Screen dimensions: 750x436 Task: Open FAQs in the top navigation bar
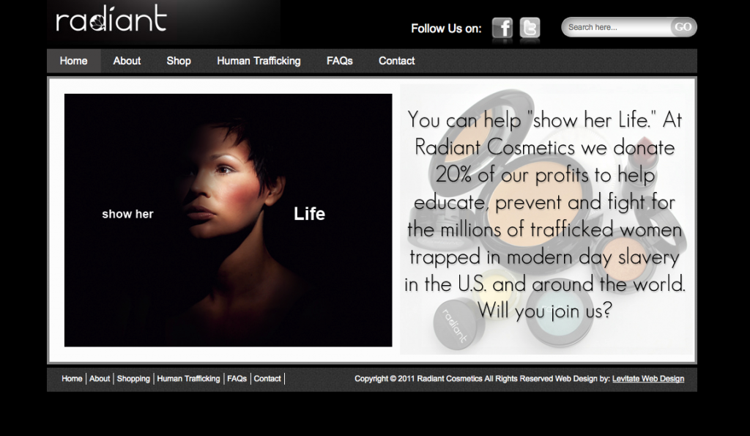coord(340,61)
